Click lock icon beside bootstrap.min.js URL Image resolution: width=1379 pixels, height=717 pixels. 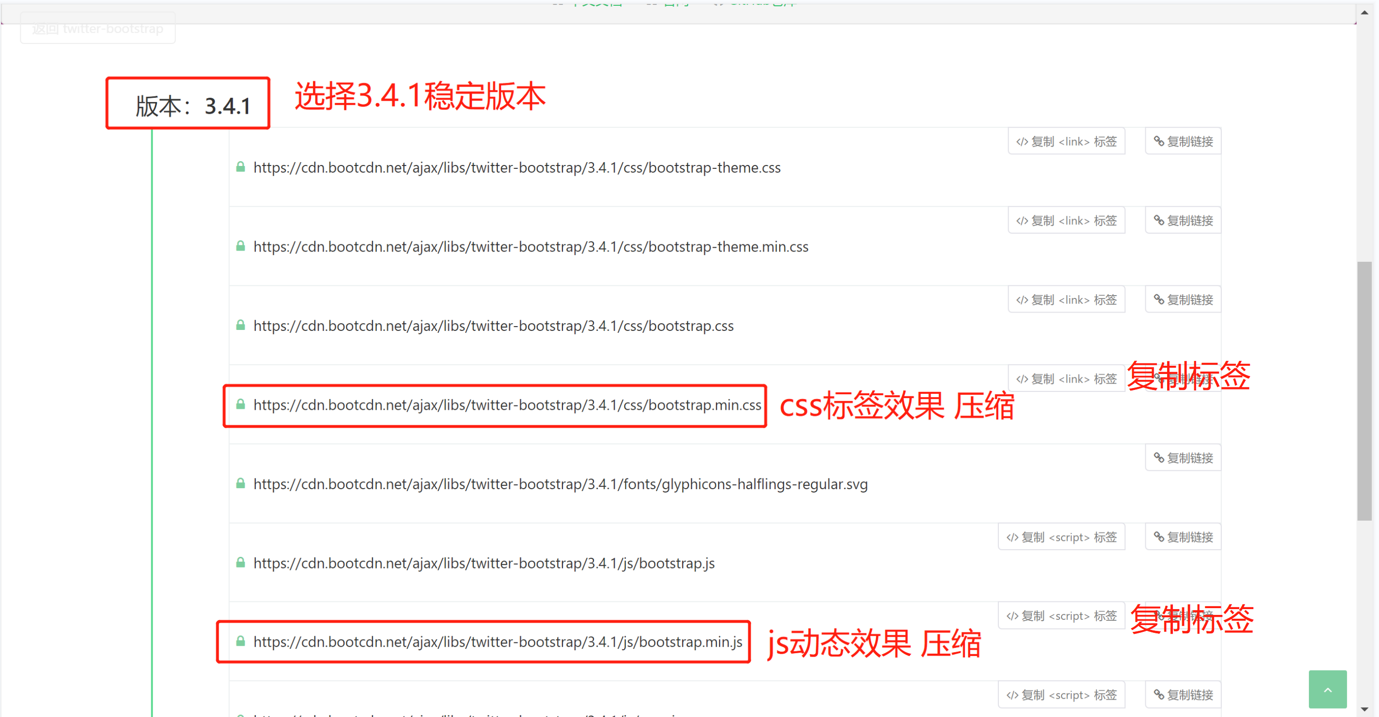coord(241,641)
